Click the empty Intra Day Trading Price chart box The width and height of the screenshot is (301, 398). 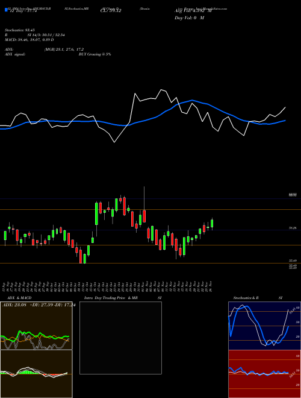(120, 338)
